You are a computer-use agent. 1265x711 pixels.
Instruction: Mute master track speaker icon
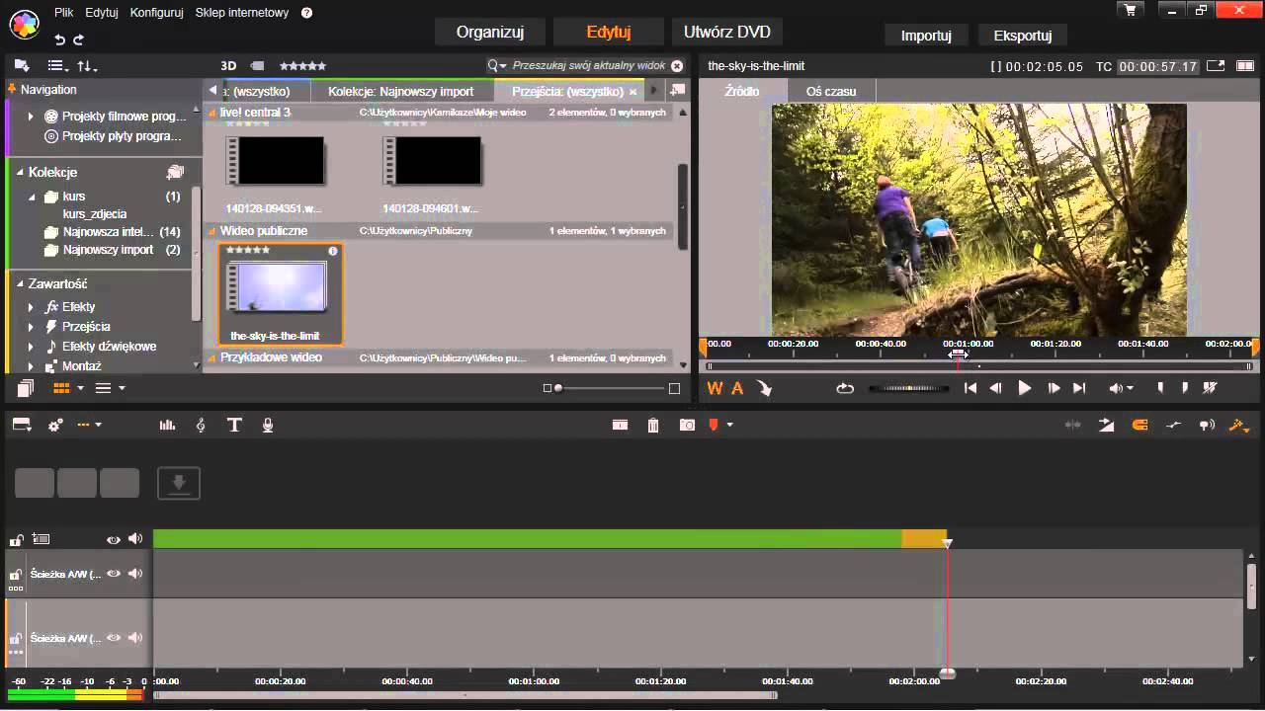(135, 539)
